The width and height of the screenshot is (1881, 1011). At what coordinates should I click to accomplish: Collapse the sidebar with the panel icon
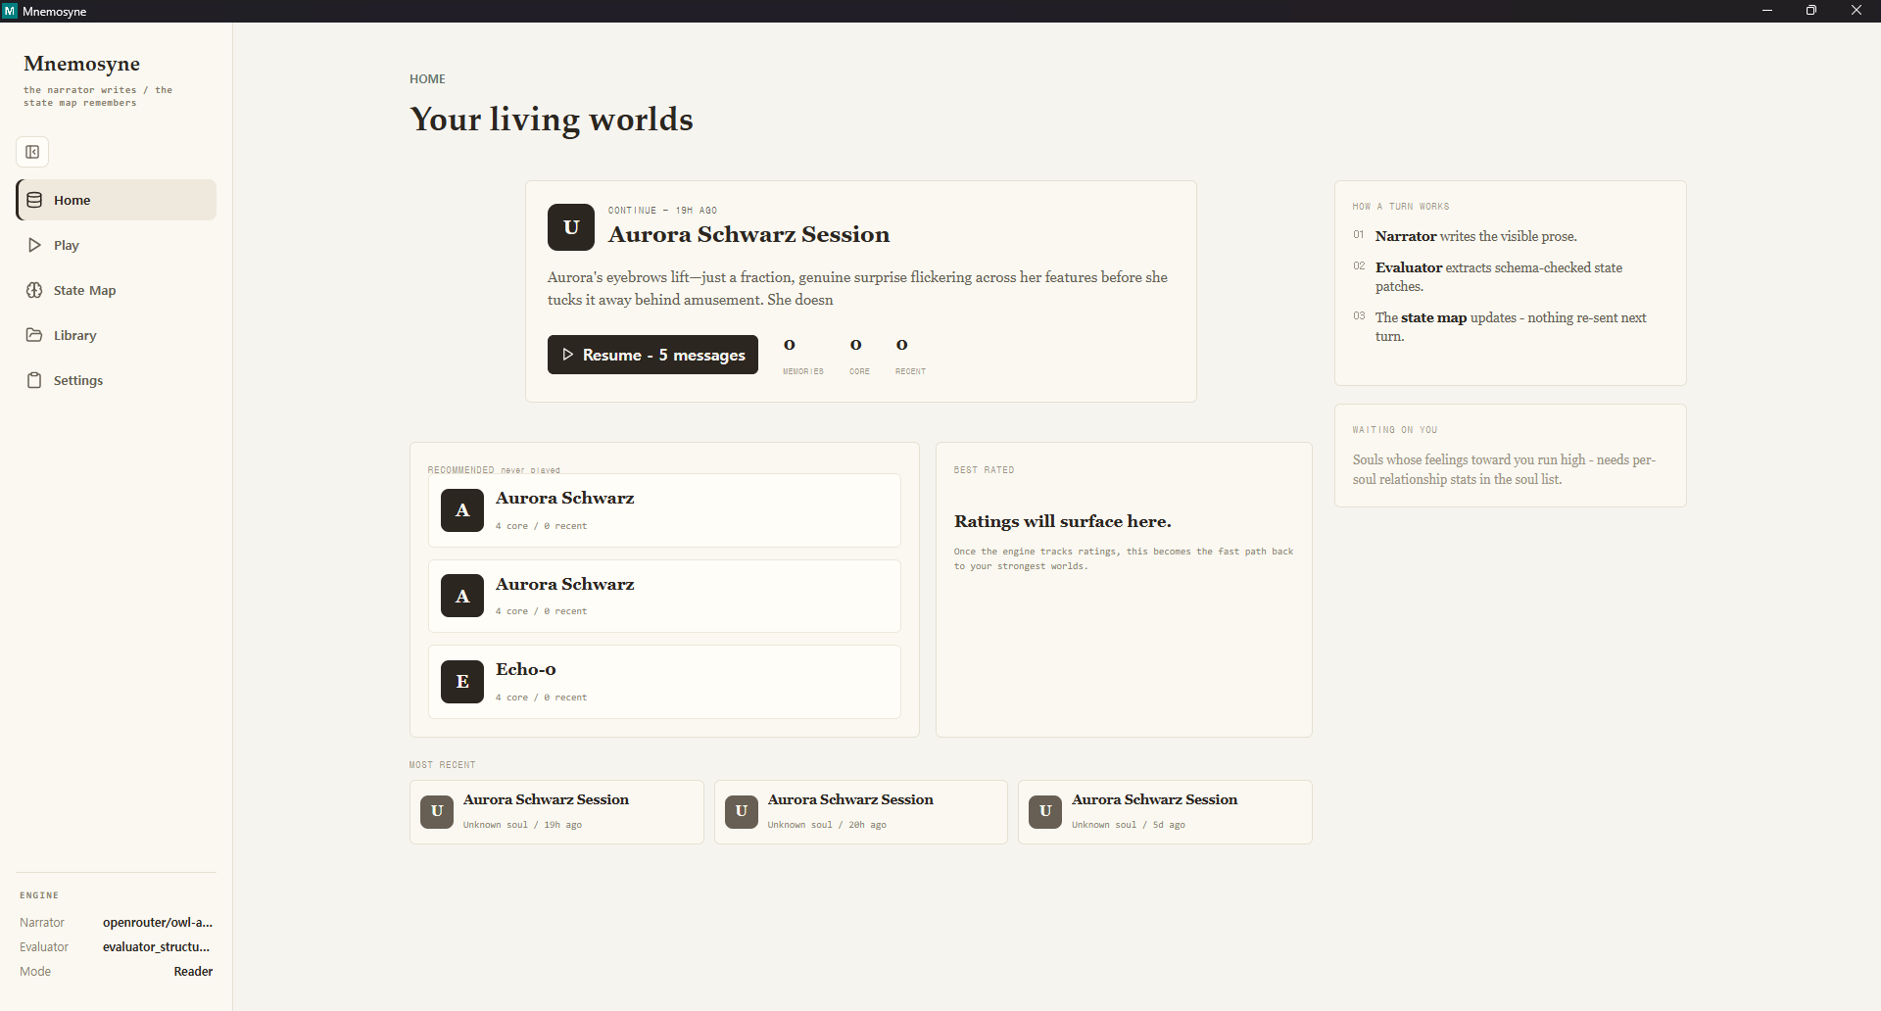(x=32, y=152)
